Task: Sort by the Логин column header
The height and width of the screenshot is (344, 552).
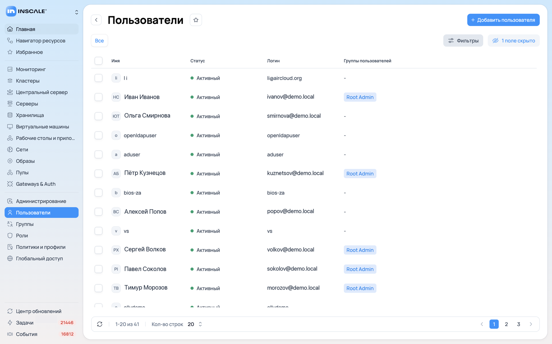Action: [273, 61]
